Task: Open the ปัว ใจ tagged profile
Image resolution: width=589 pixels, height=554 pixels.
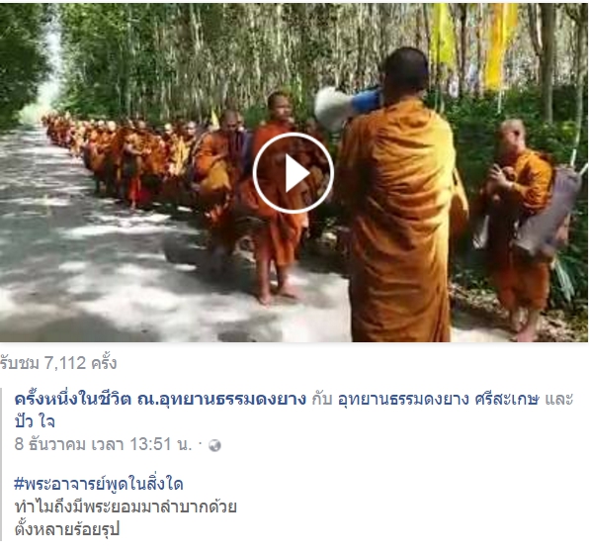Action: [x=35, y=421]
